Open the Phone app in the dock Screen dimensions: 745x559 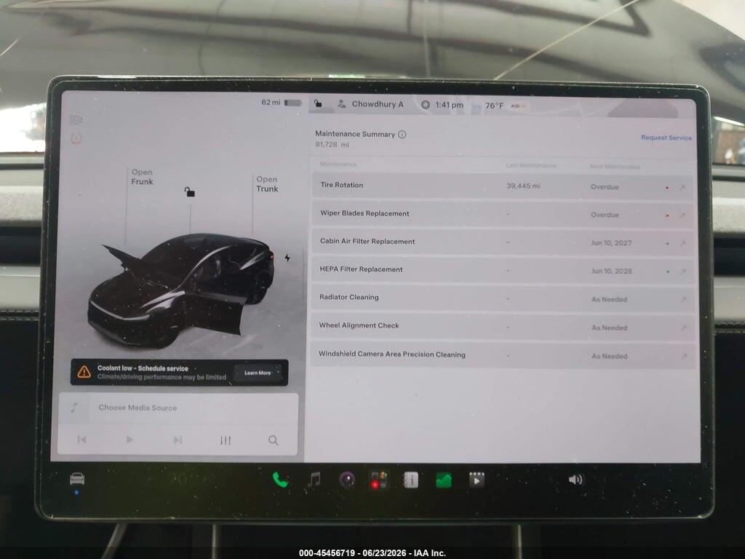point(280,480)
